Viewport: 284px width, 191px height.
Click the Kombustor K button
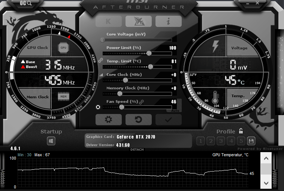109,21
